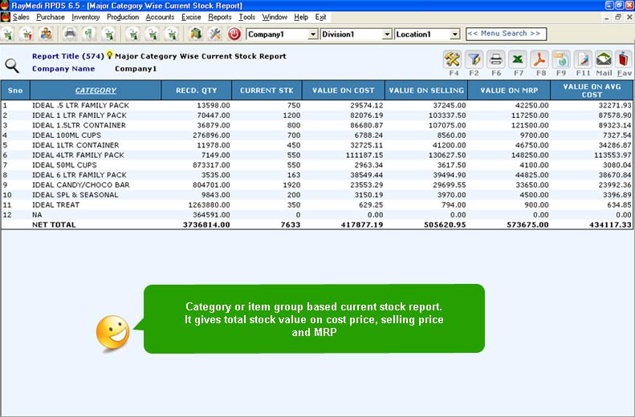This screenshot has width=635, height=417.
Task: Select the IDEAL 4LTR FAMILY PACK row
Action: [x=316, y=155]
